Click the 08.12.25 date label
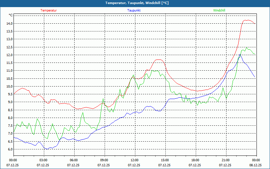This screenshot has width=270, height=169. (x=256, y=165)
